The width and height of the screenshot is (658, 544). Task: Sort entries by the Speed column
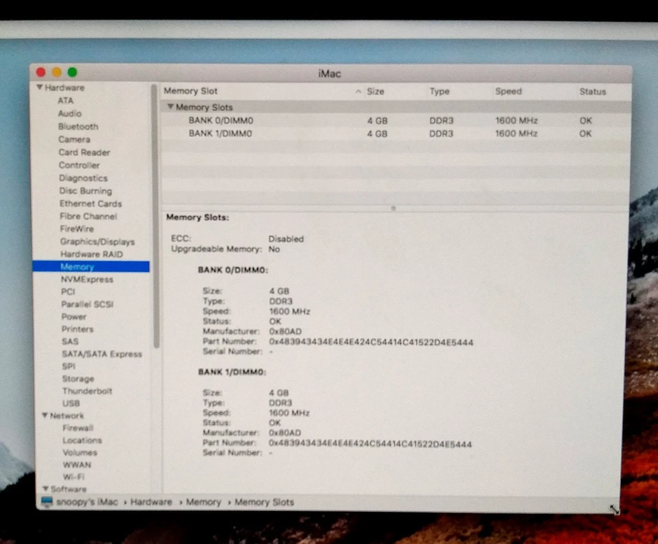click(508, 91)
